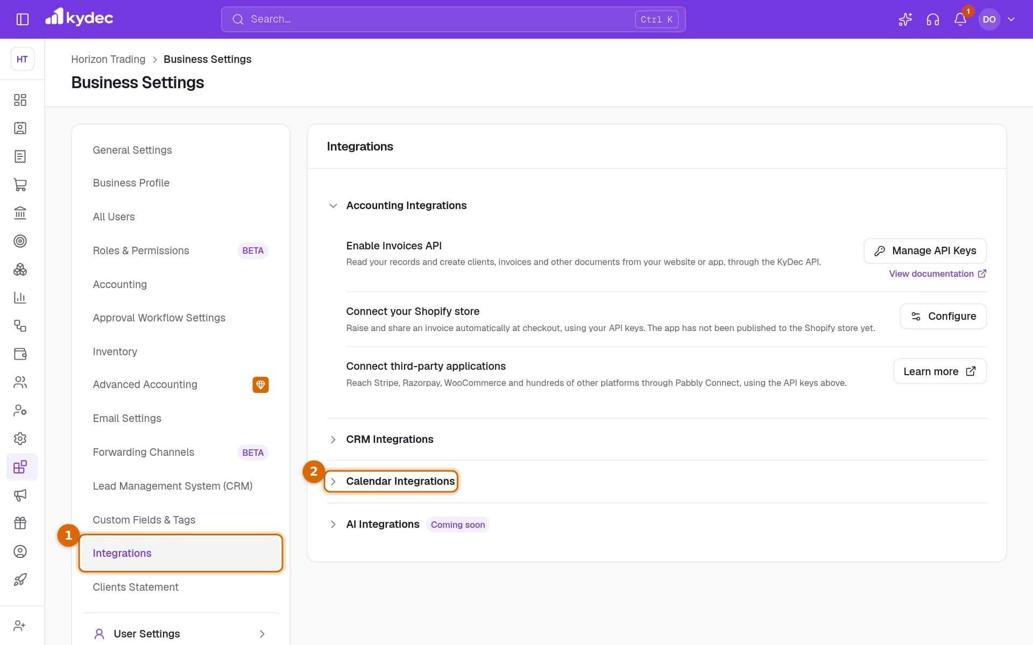1033x645 pixels.
Task: Open the bar chart reports icon
Action: click(20, 297)
